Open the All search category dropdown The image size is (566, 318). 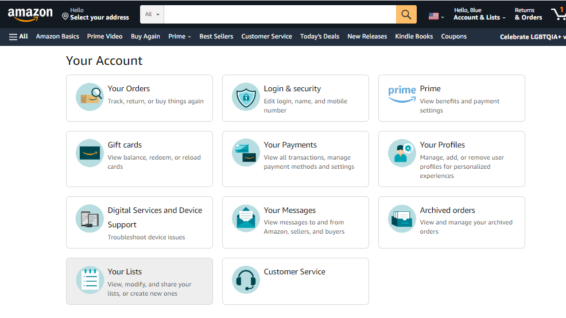152,14
